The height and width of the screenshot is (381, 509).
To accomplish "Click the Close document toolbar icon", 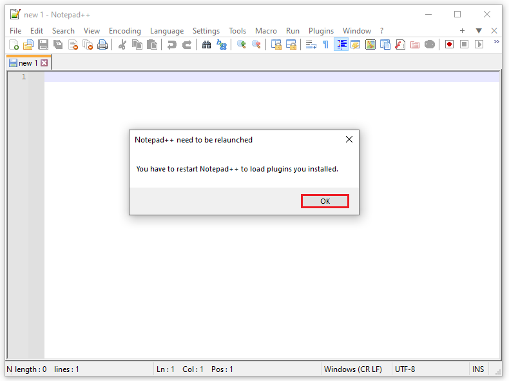I will coord(73,44).
